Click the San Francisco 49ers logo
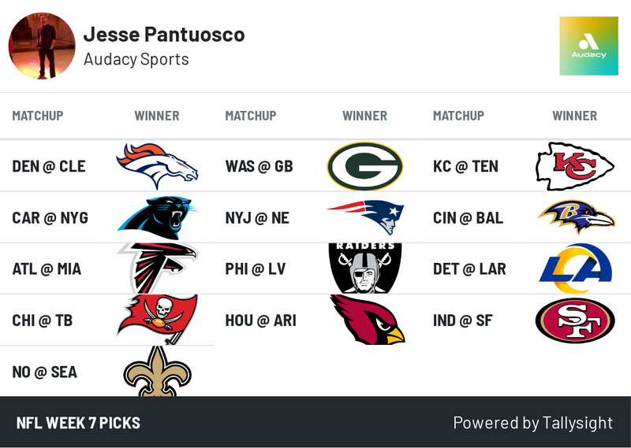 coord(574,320)
